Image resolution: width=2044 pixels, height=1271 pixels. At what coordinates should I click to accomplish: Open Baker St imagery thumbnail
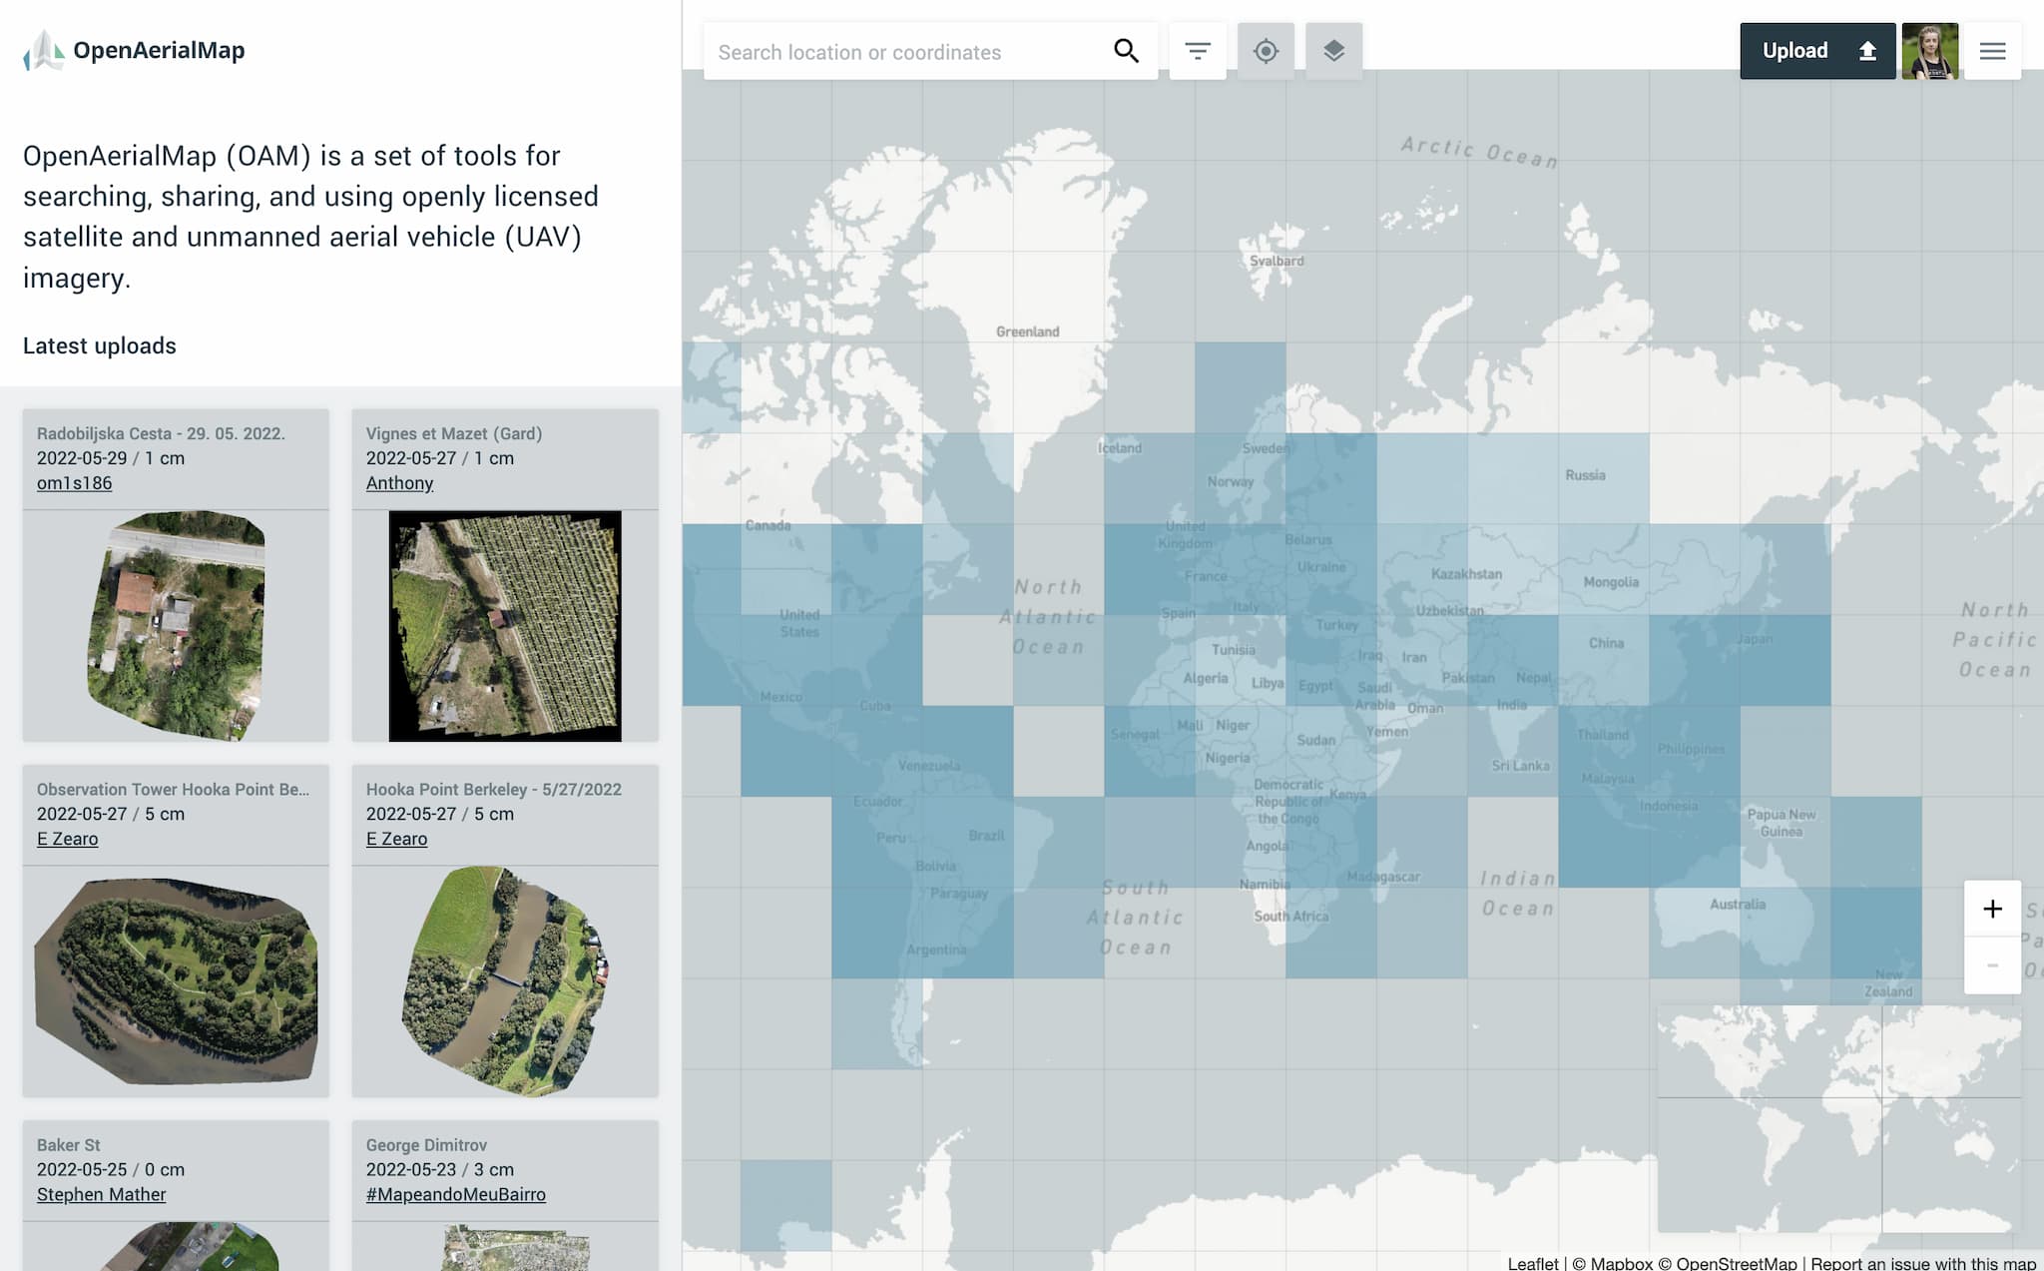coord(176,1246)
